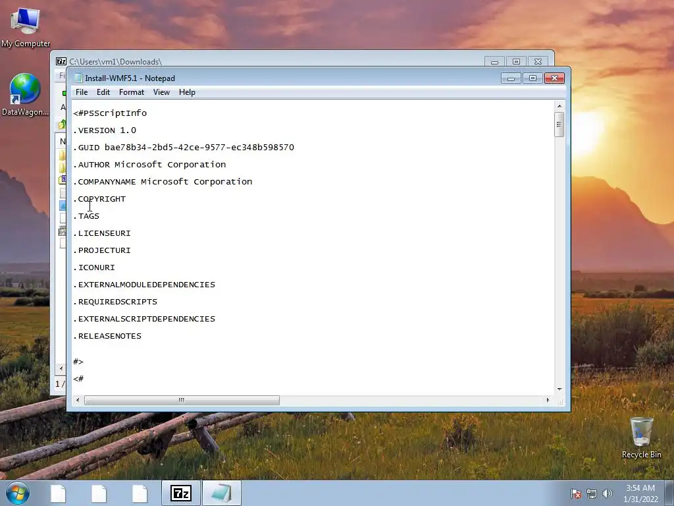Open the Format menu in Notepad

[132, 92]
